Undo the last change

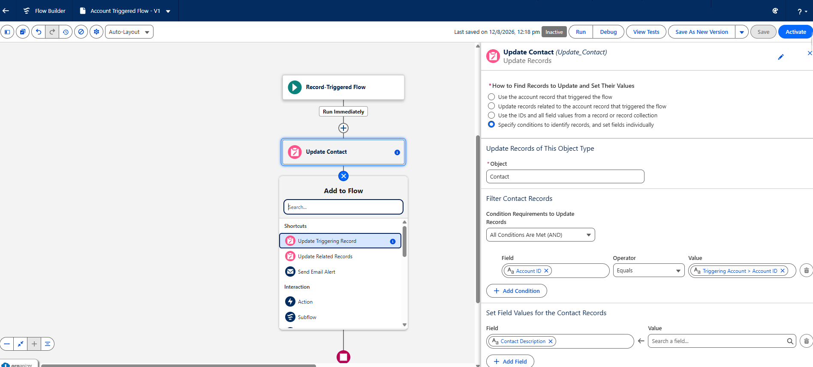pyautogui.click(x=38, y=32)
